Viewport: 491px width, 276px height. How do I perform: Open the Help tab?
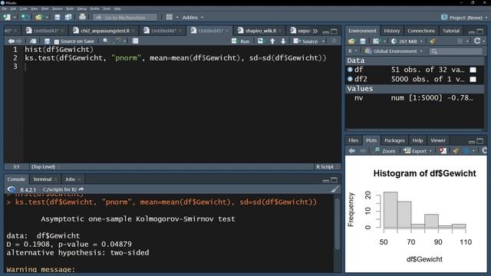pos(417,140)
